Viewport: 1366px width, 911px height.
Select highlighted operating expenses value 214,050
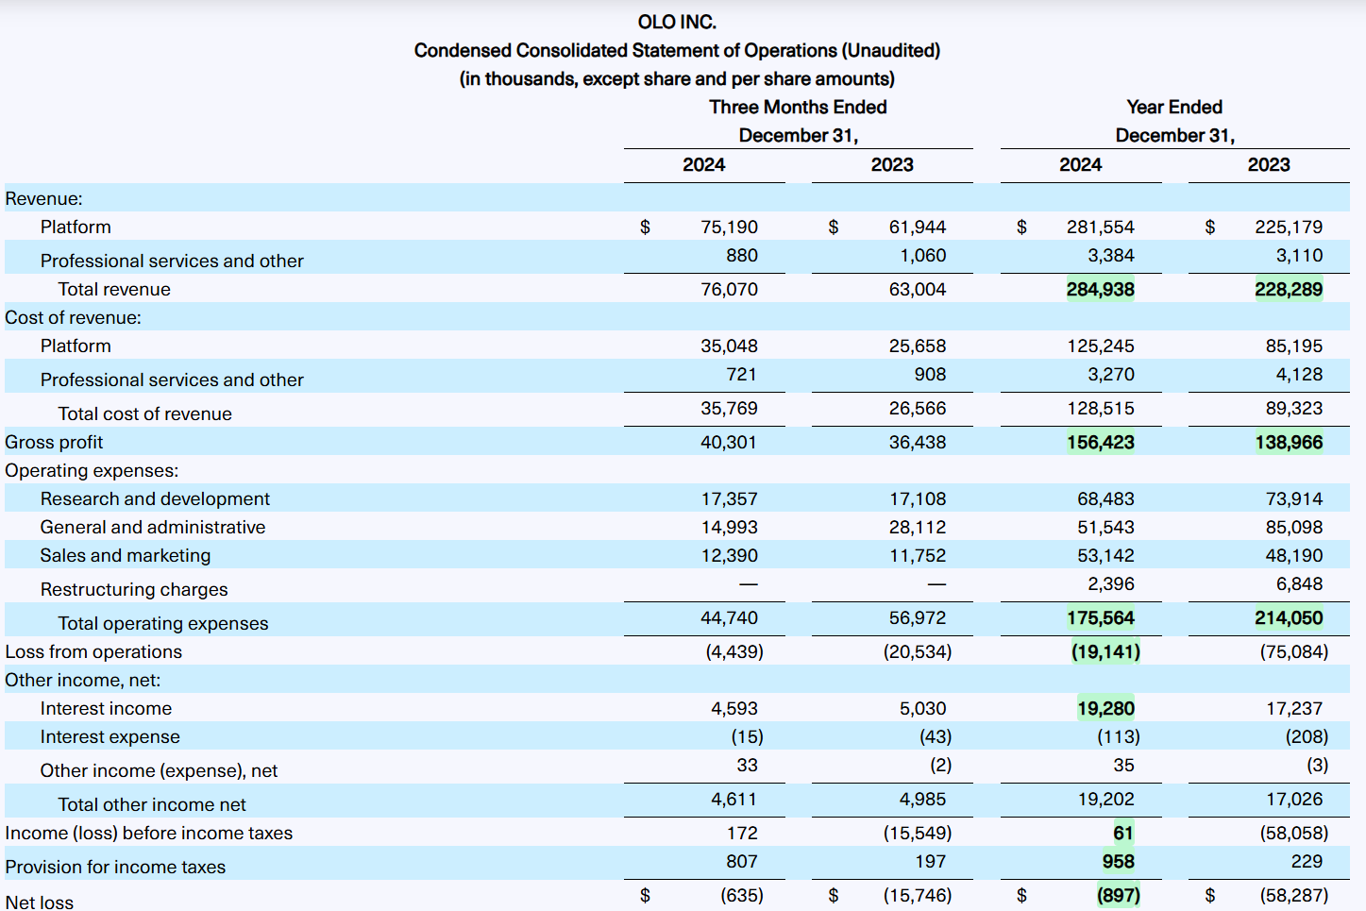1289,617
